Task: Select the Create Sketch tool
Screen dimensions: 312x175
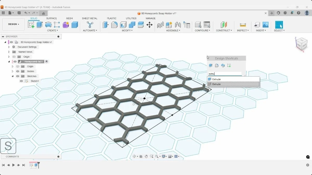Action: pyautogui.click(x=31, y=25)
